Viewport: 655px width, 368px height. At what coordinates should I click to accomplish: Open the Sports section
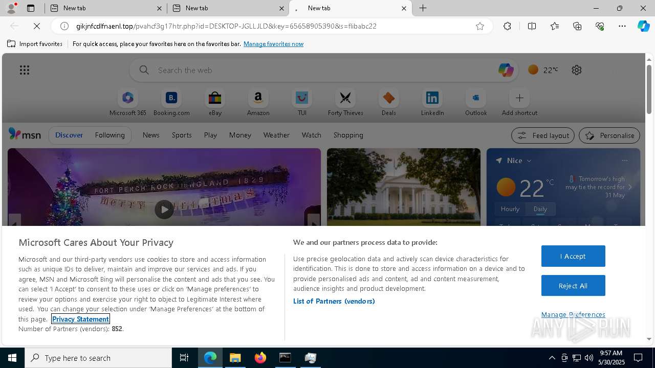[x=182, y=135]
